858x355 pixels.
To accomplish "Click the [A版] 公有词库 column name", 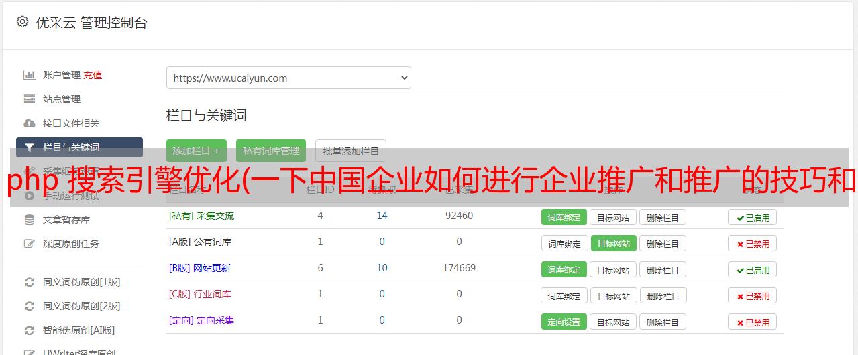I will coord(200,242).
